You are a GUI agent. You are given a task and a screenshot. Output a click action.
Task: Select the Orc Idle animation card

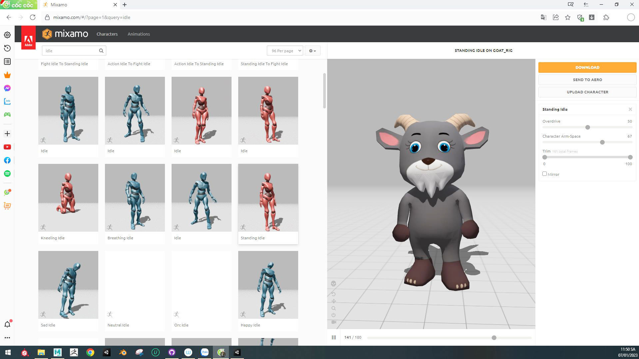(x=201, y=291)
